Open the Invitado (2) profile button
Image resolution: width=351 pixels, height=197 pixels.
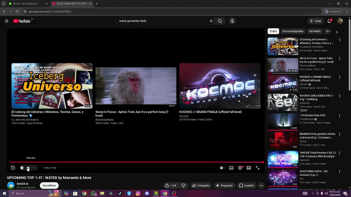coord(333,11)
